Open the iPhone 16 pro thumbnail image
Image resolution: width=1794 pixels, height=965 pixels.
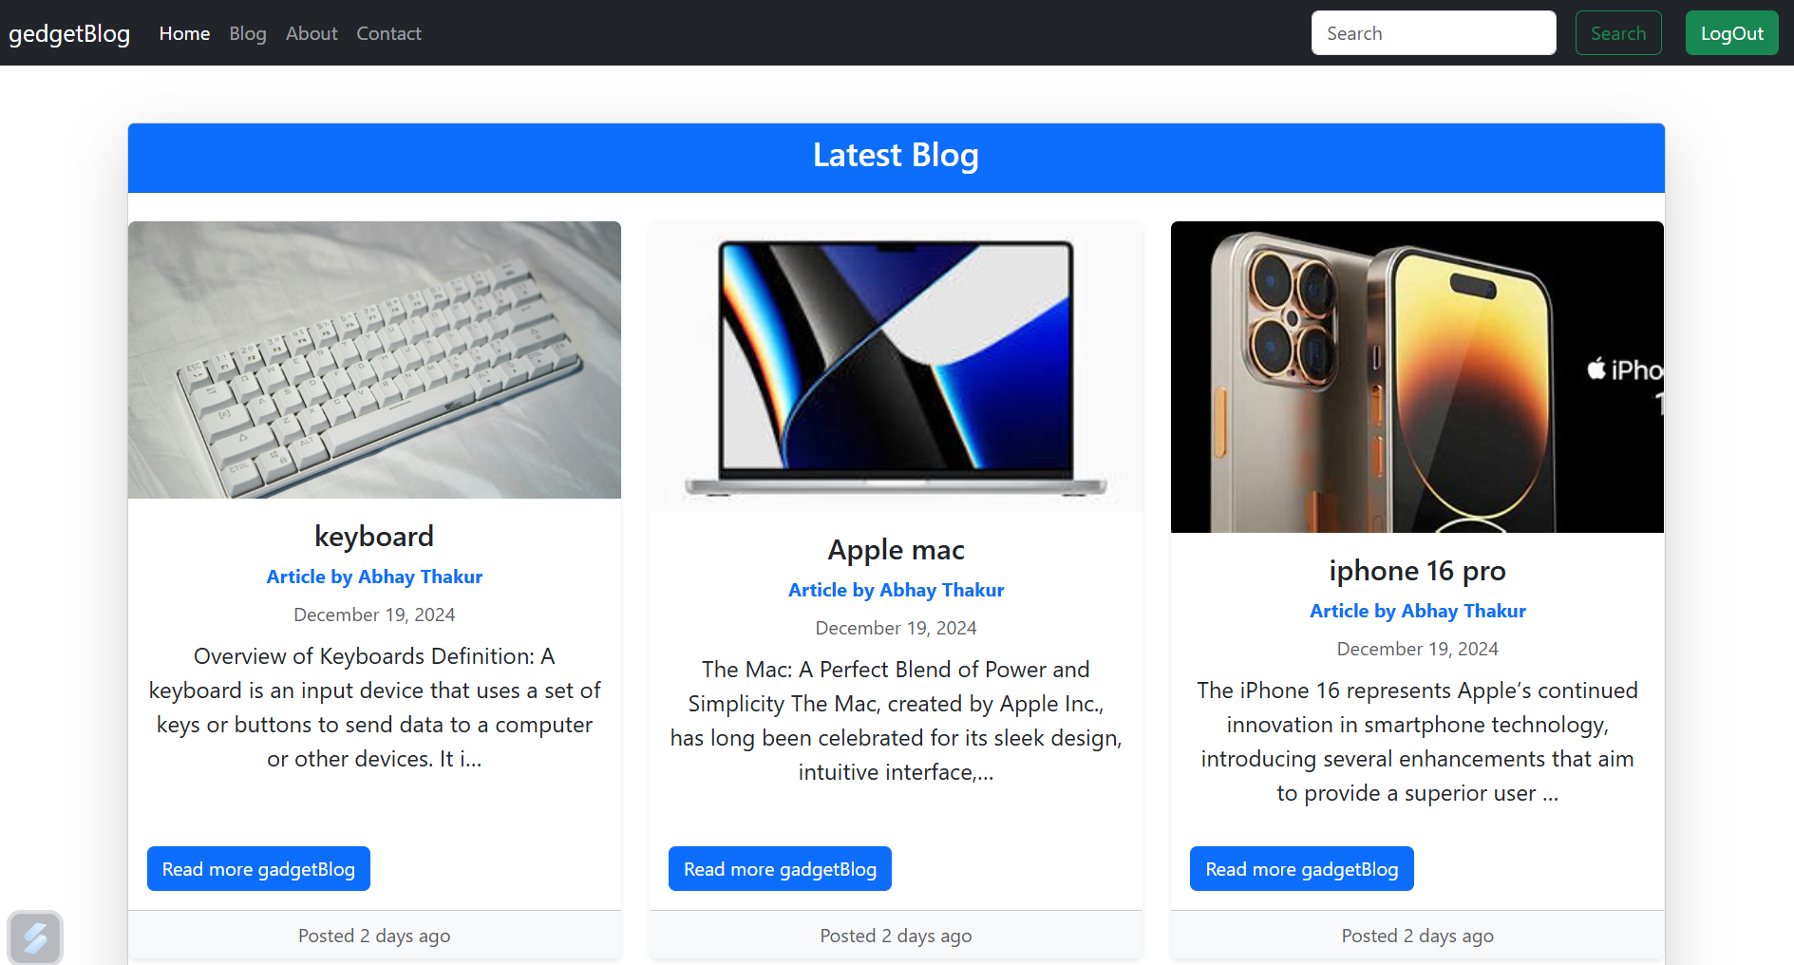(1417, 377)
